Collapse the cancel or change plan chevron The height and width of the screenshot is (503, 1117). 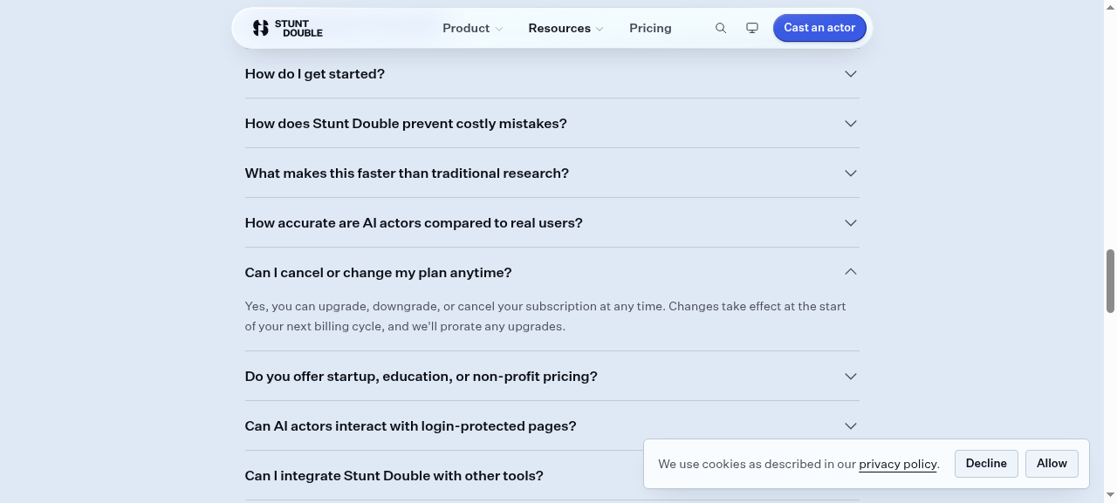pyautogui.click(x=851, y=272)
